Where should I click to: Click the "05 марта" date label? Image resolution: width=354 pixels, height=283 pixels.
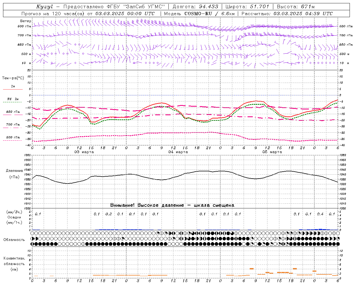click(272, 152)
